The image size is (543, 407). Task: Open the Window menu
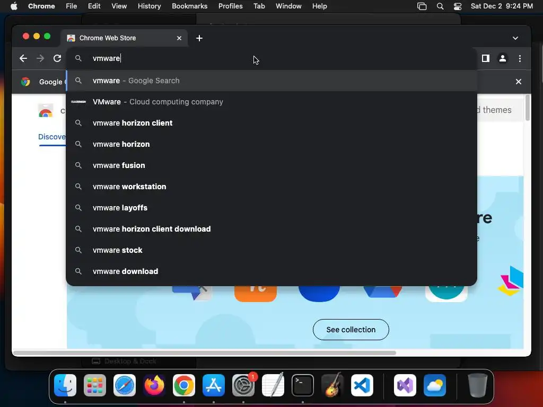pos(288,6)
